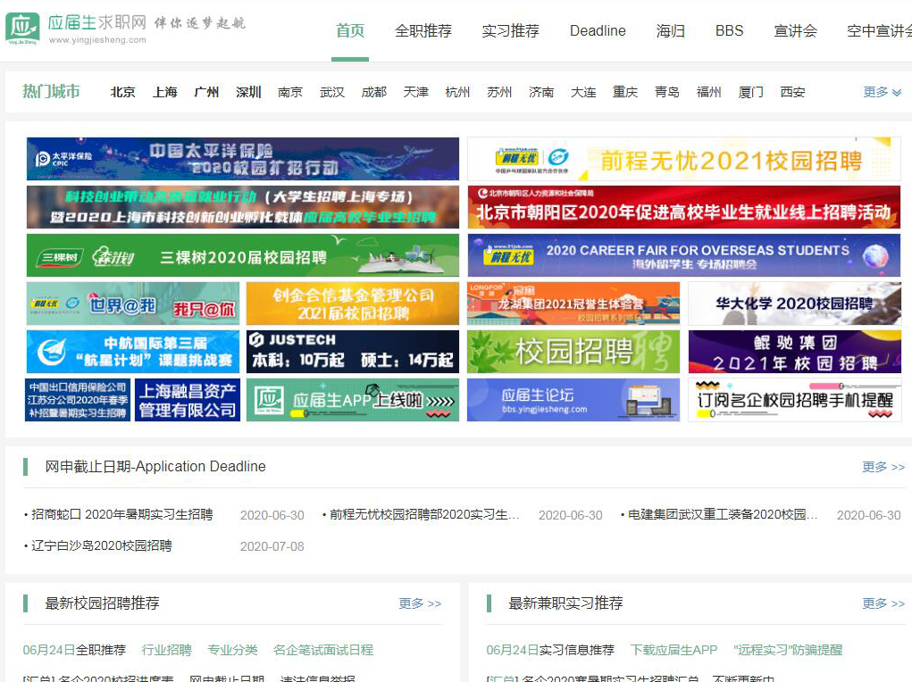The height and width of the screenshot is (682, 912).
Task: Click 更多 in 最新兼职实习推荐 section
Action: click(x=883, y=603)
